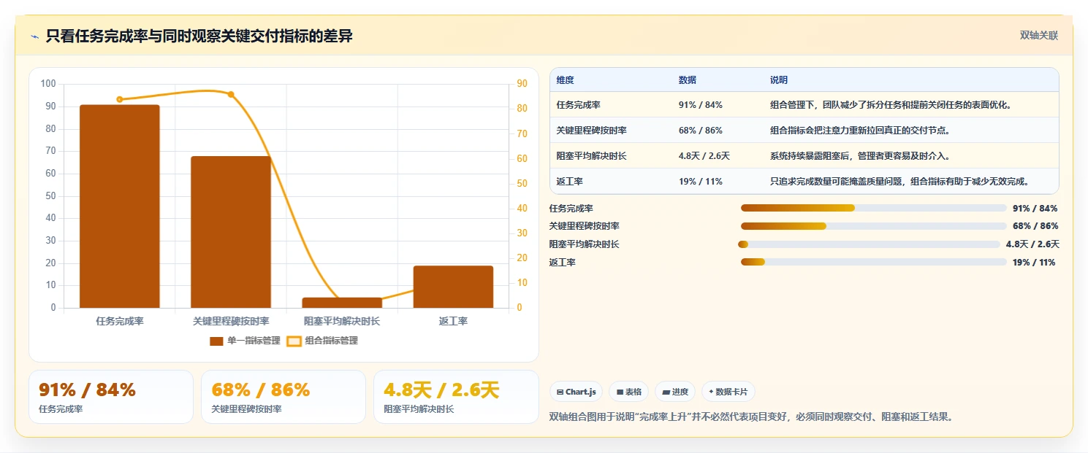This screenshot has height=453, width=1088.
Task: Select the 数据卡片 tag
Action: [x=728, y=392]
